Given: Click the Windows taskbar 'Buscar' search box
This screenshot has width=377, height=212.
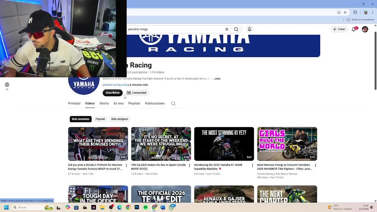Looking at the screenshot, I should coord(32,207).
